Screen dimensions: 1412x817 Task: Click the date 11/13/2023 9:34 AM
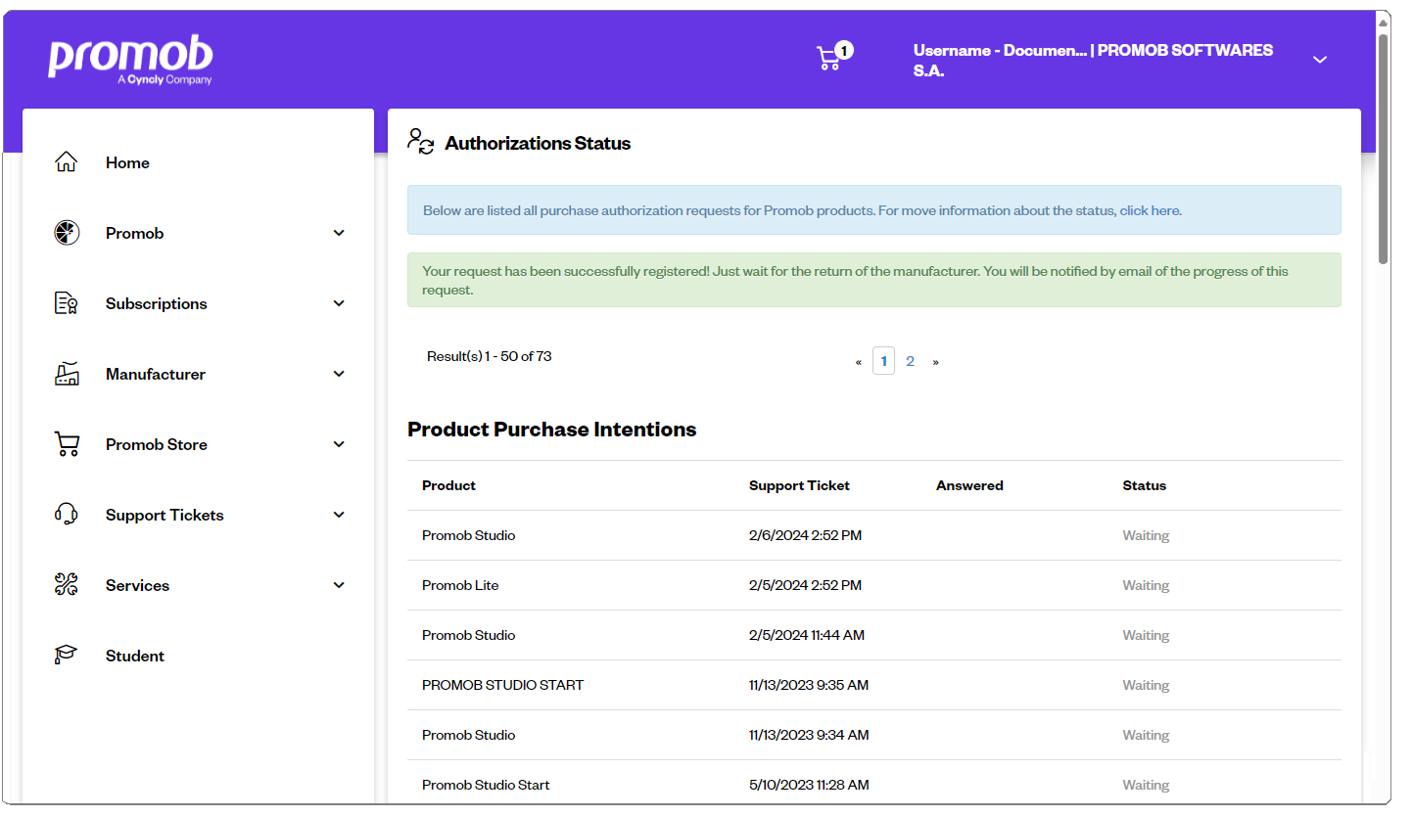coord(809,735)
